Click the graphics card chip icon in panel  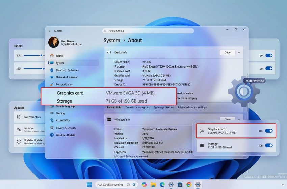point(202,131)
